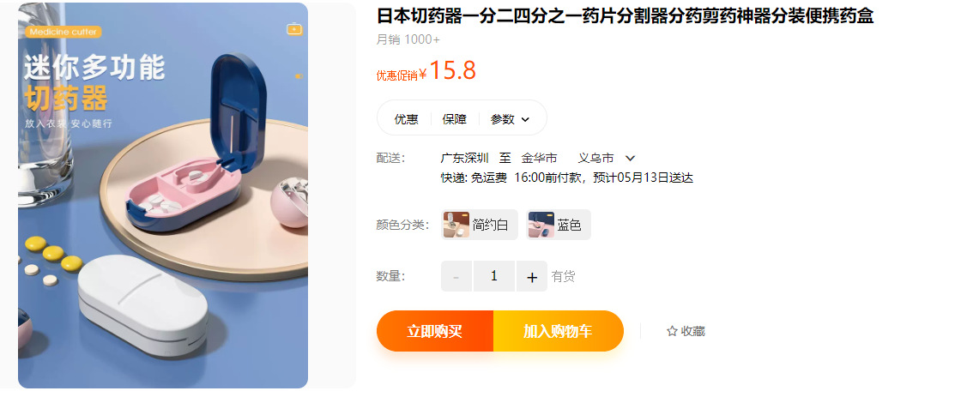Screen dimensions: 961x397
Task: Click the main product image of the pill cutter
Action: point(163,195)
